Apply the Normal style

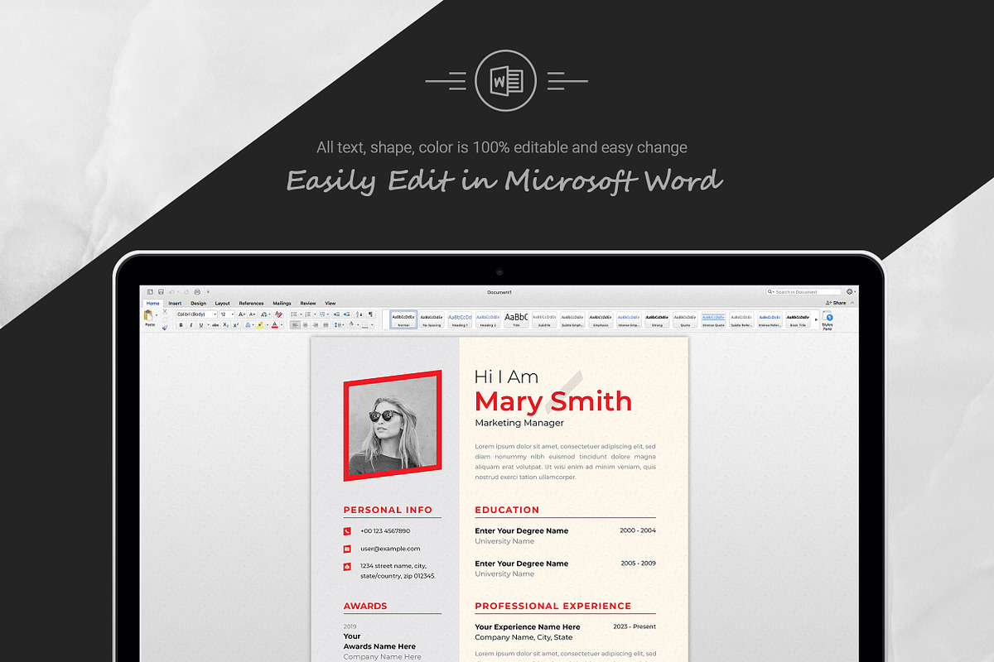[403, 319]
